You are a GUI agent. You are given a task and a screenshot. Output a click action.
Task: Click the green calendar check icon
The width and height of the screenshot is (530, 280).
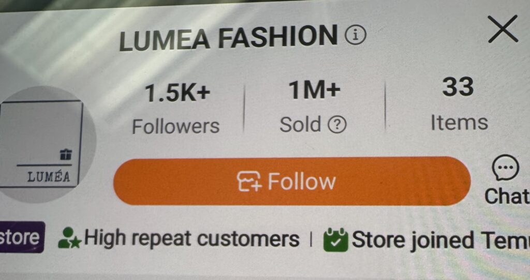[335, 240]
